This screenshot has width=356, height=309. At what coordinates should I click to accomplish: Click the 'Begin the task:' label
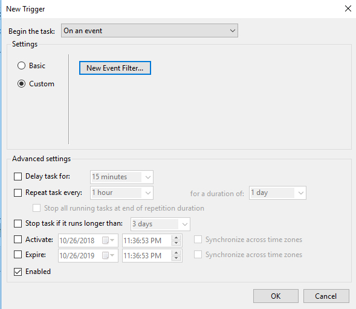(31, 31)
